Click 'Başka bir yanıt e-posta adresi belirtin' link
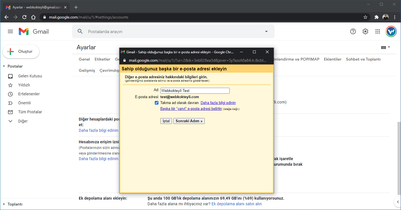 tap(191, 109)
